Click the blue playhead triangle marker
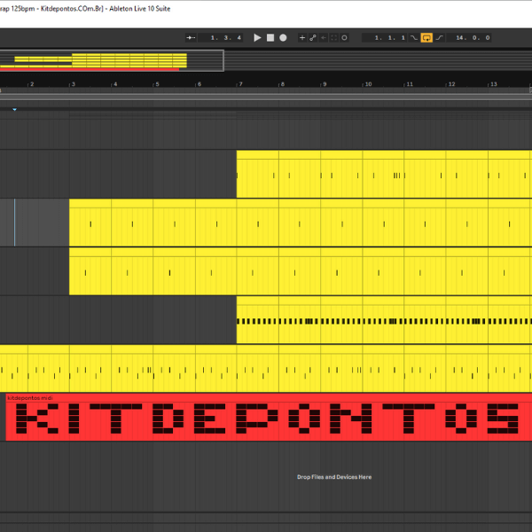Viewport: 532px width, 532px height. click(x=14, y=110)
